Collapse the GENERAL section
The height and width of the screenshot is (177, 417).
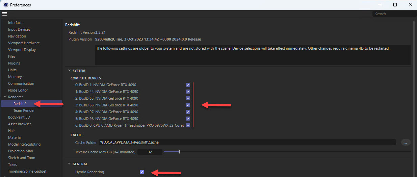70,164
